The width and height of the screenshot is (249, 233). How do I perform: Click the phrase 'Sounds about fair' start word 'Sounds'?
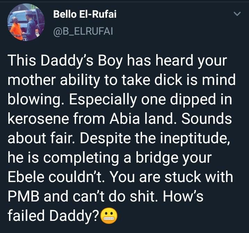click(x=207, y=119)
